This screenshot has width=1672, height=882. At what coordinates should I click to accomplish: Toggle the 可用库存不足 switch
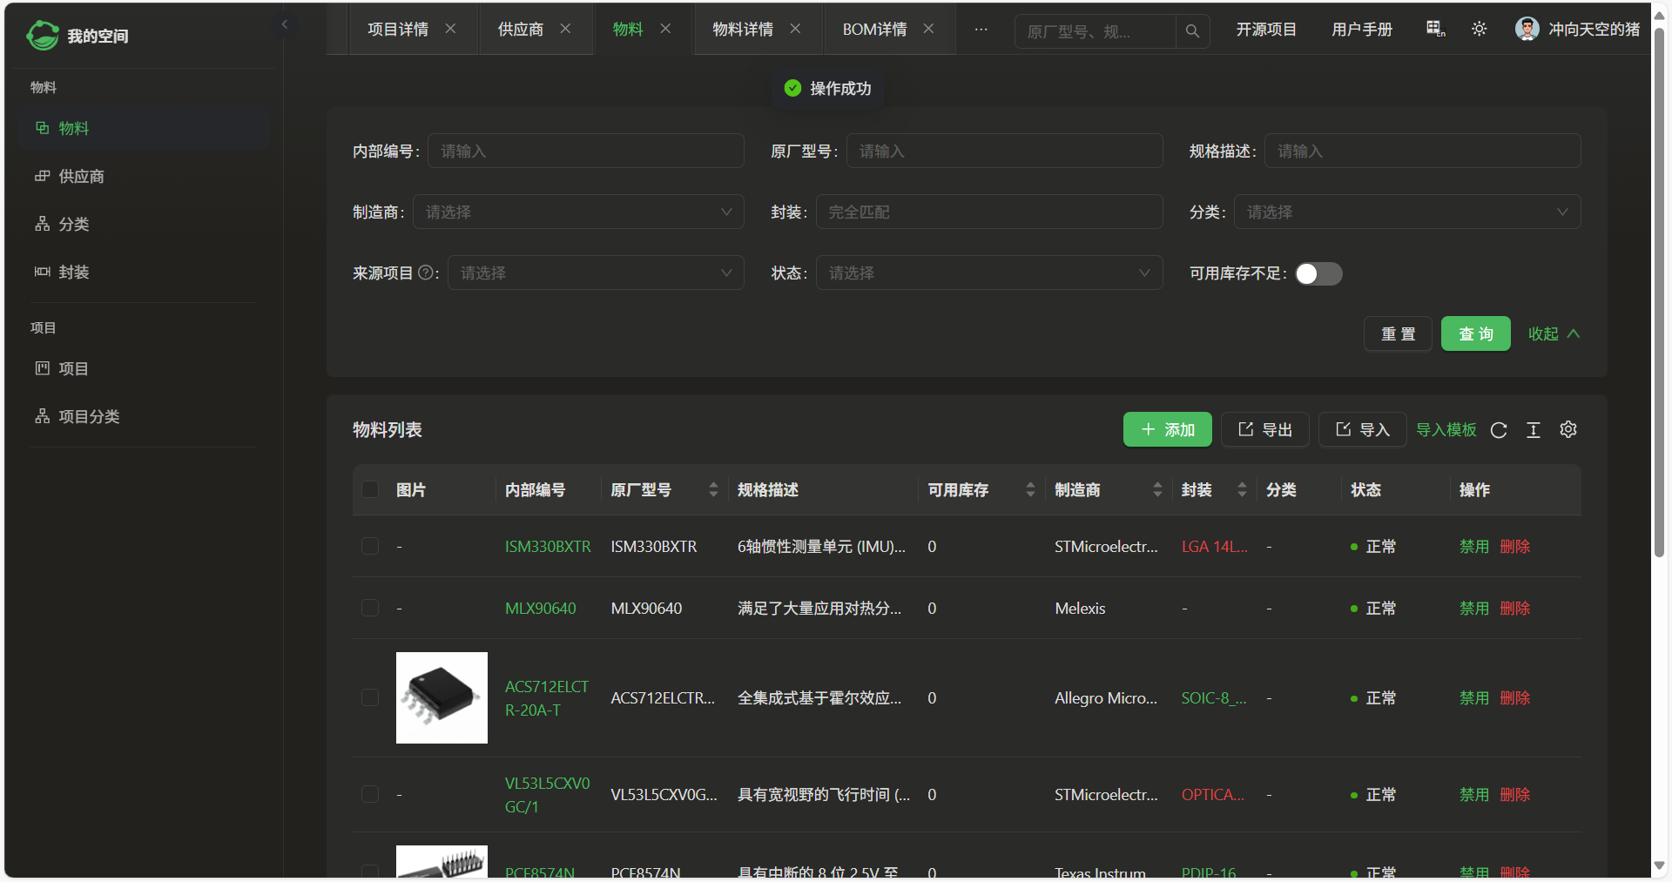[1318, 274]
